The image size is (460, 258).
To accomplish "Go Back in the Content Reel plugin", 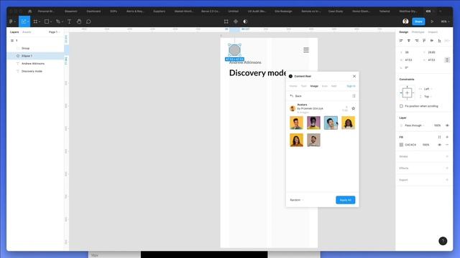I will tap(295, 96).
